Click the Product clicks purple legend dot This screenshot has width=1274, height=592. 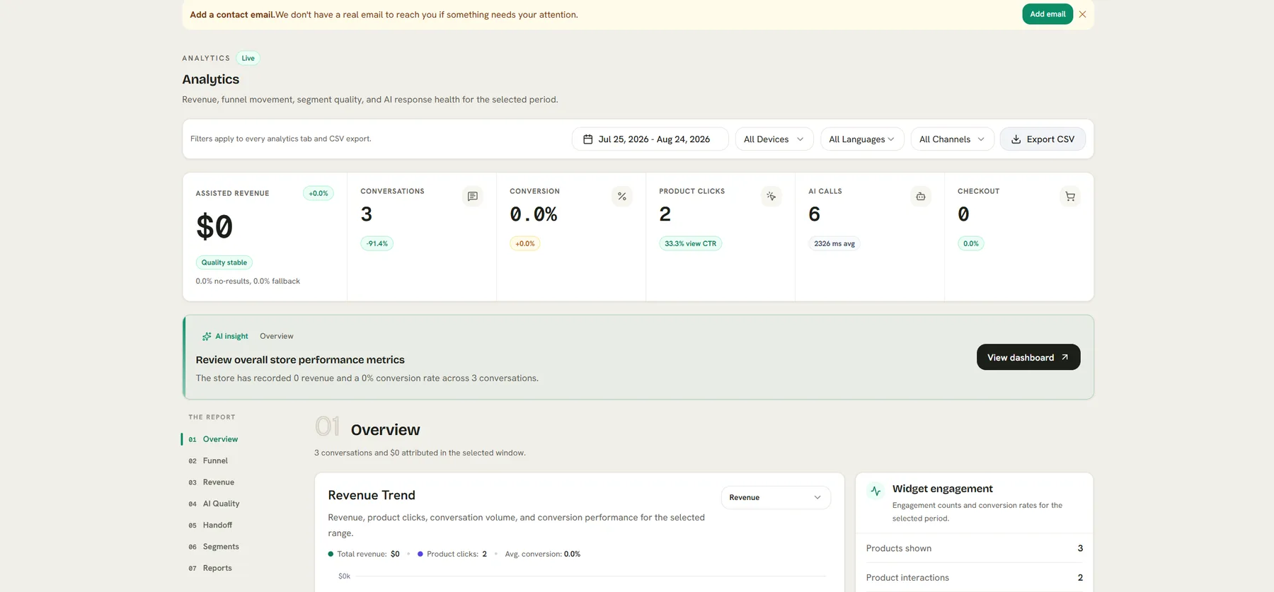(x=420, y=554)
